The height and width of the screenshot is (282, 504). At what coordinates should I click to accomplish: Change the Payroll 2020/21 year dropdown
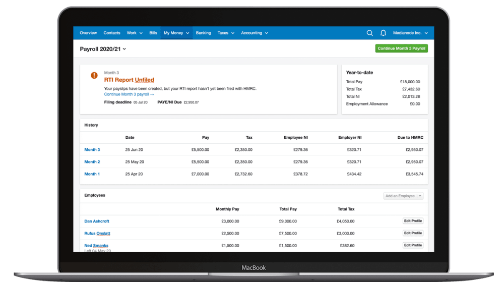coord(103,49)
